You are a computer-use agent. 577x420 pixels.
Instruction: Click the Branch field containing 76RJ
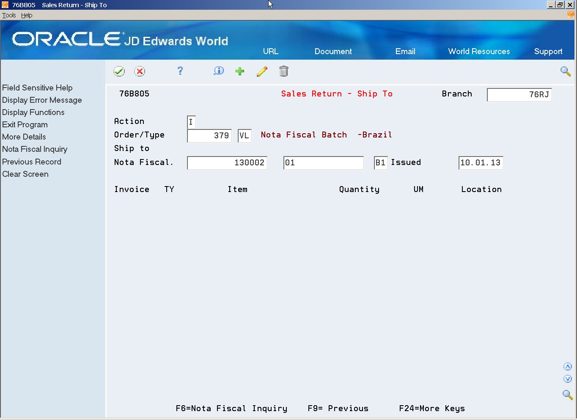(519, 95)
